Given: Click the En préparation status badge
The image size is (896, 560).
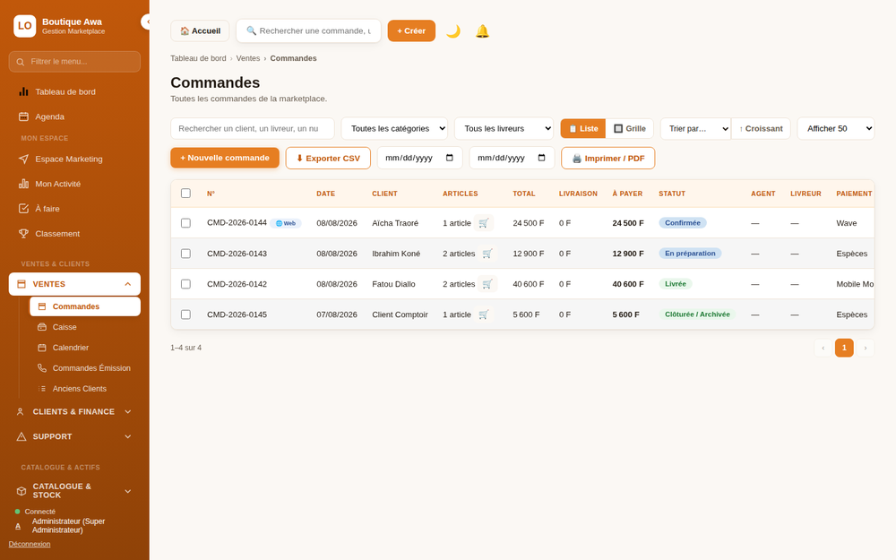Looking at the screenshot, I should [x=690, y=254].
